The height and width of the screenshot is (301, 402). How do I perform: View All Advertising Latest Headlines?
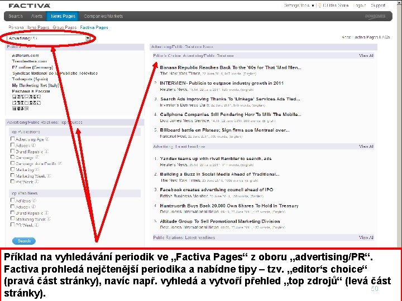366,147
